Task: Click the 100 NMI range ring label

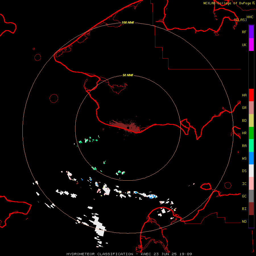Action: tap(128, 22)
